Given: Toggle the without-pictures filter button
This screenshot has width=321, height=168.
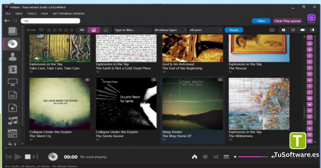Looking at the screenshot, I should (106, 30).
